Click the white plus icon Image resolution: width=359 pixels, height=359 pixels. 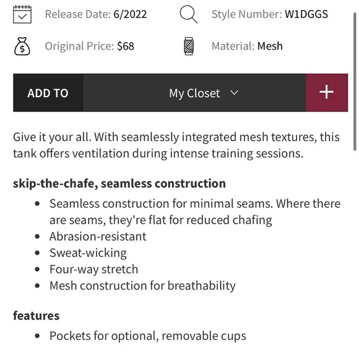pyautogui.click(x=327, y=92)
